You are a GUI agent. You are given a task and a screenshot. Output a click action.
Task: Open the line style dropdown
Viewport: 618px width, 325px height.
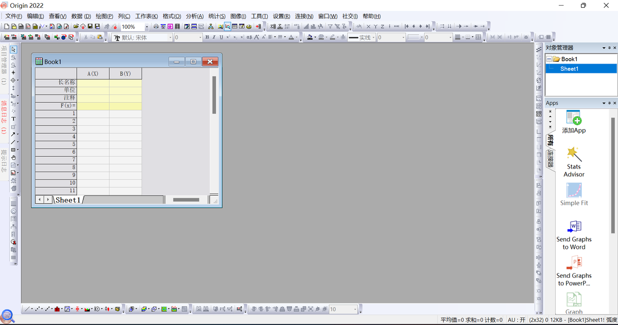point(373,38)
